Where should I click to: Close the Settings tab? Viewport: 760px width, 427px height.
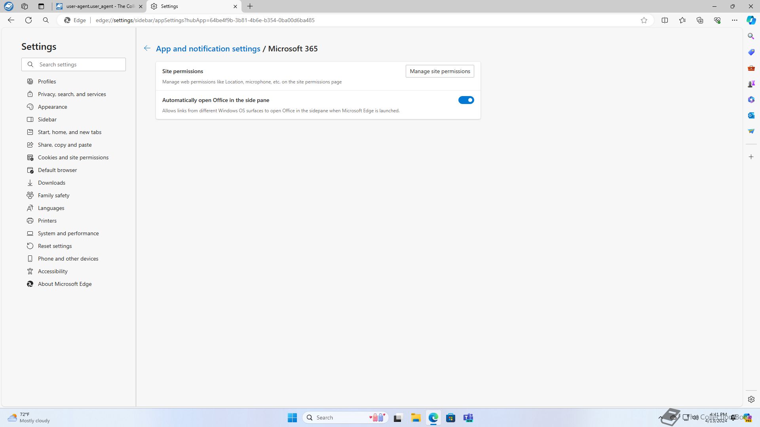(235, 6)
